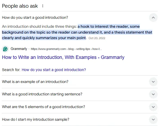Open 'What is a good introduction starting sentence?'
The height and width of the screenshot is (126, 161).
click(x=42, y=94)
